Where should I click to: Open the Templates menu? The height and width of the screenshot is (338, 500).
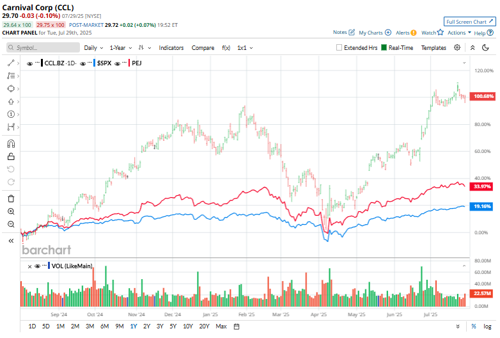(434, 47)
